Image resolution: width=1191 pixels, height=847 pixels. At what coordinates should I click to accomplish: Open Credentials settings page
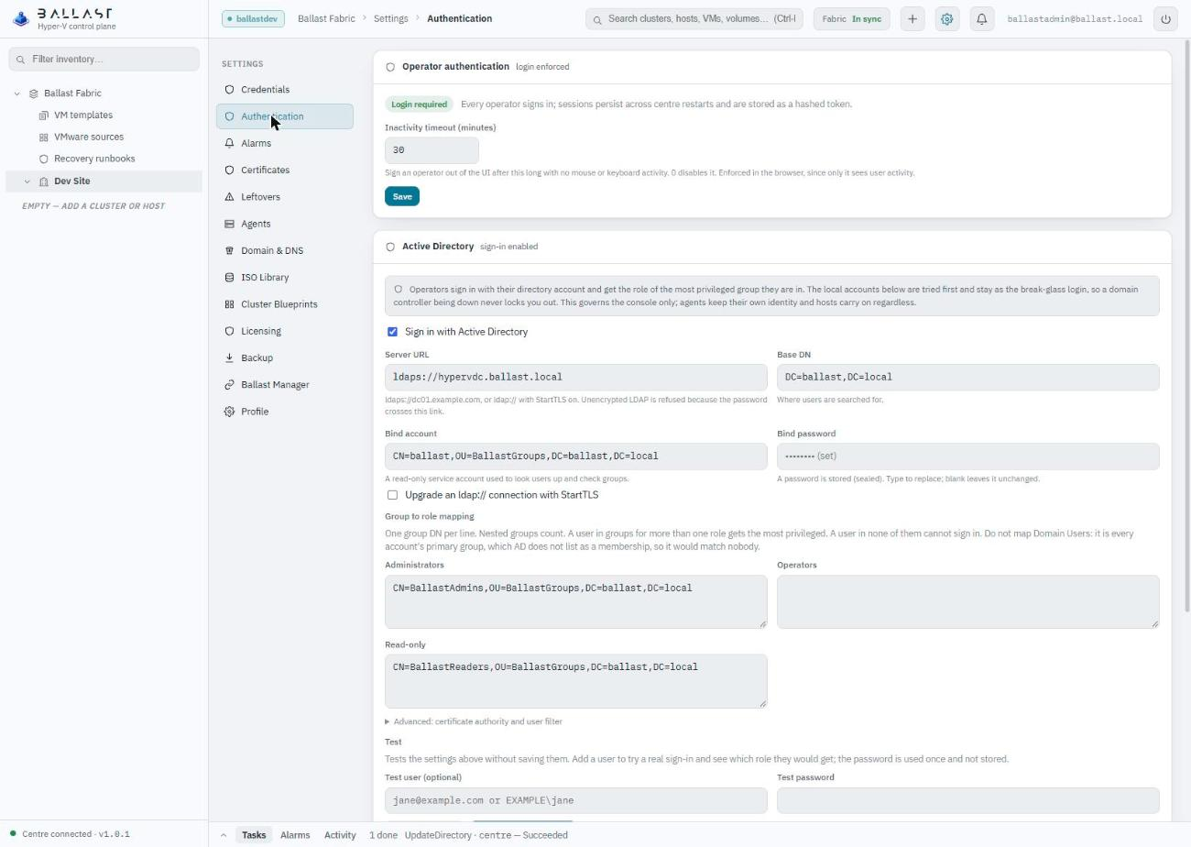(x=285, y=90)
